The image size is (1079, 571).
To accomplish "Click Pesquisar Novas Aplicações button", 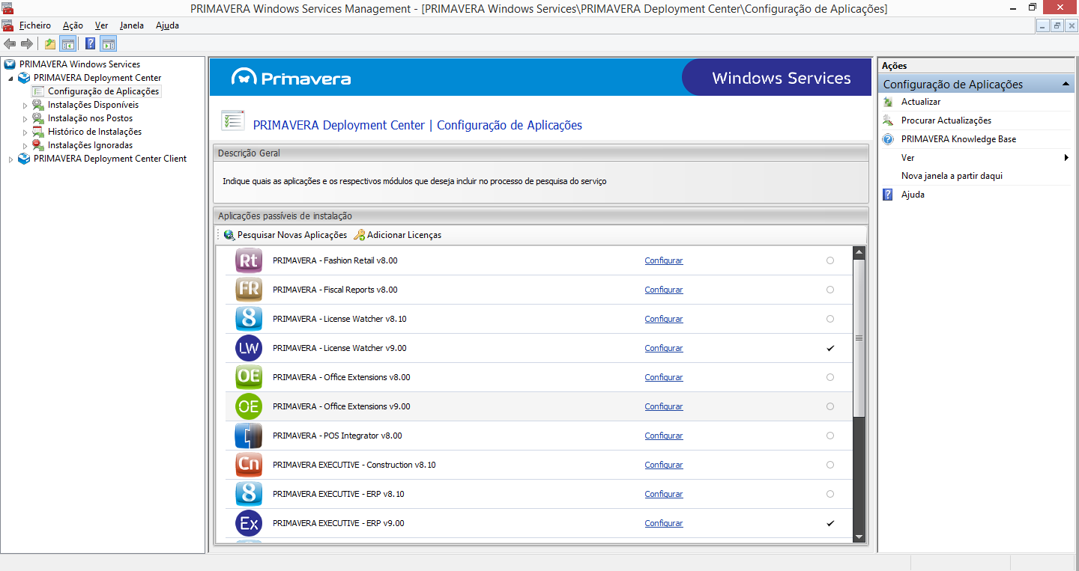I will [285, 235].
